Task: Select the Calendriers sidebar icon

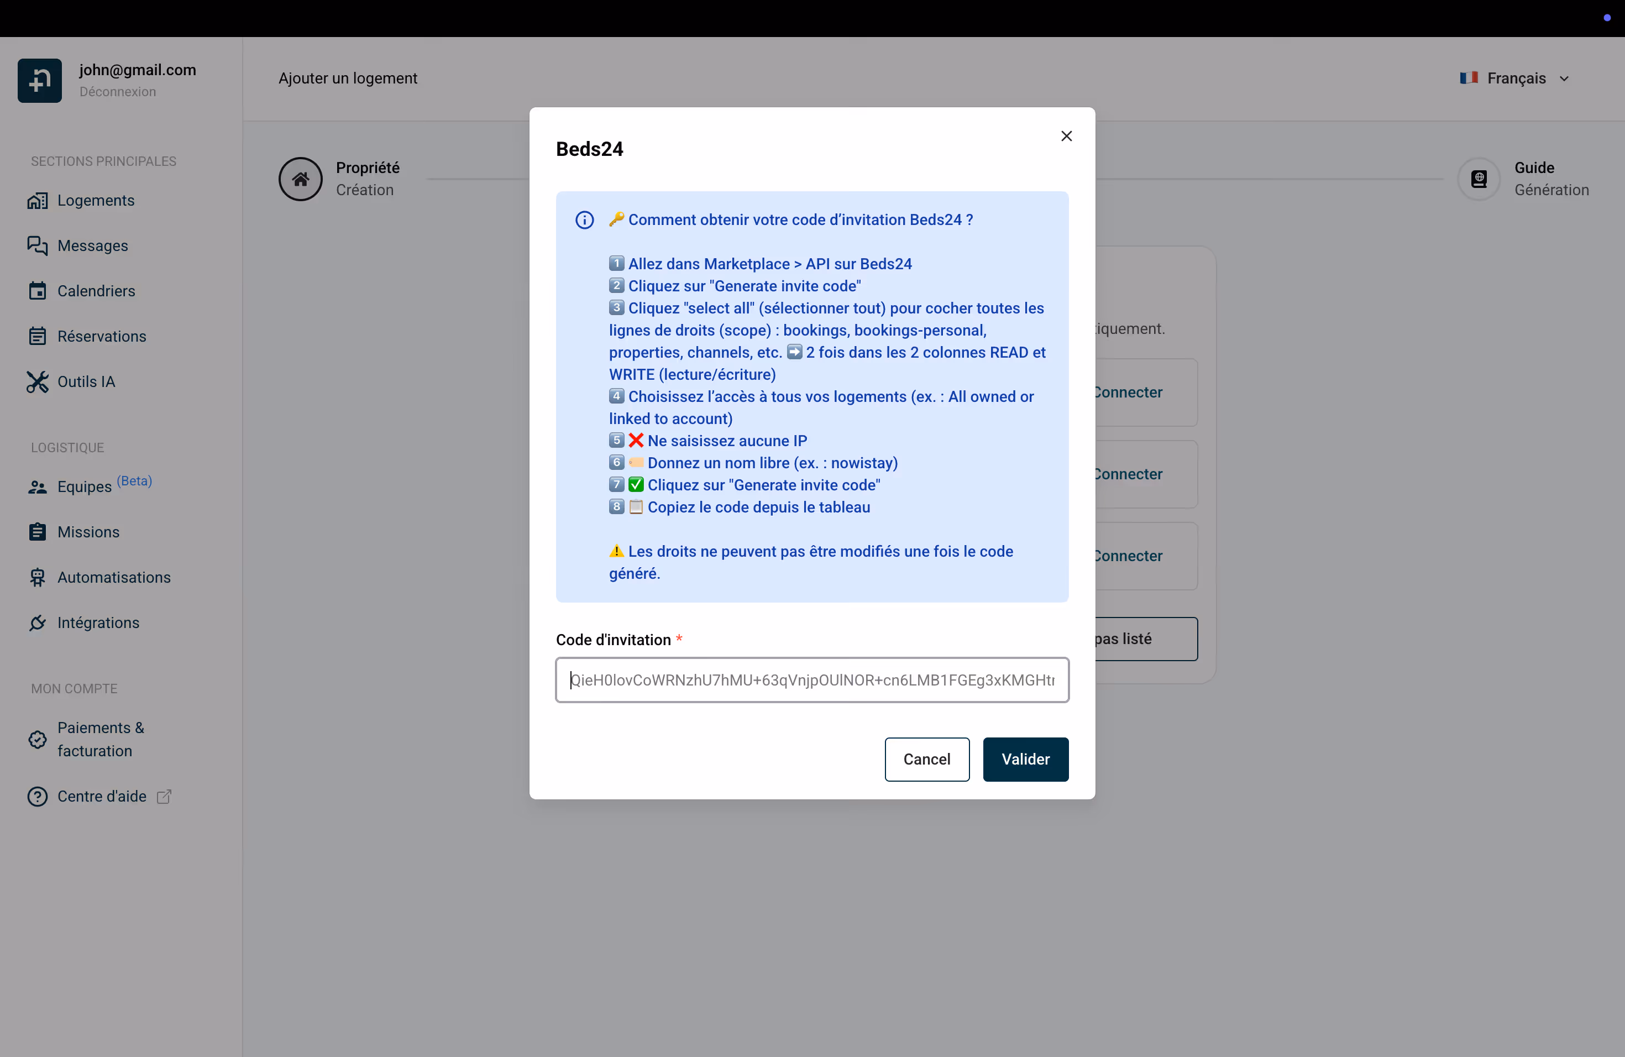Action: coord(38,291)
